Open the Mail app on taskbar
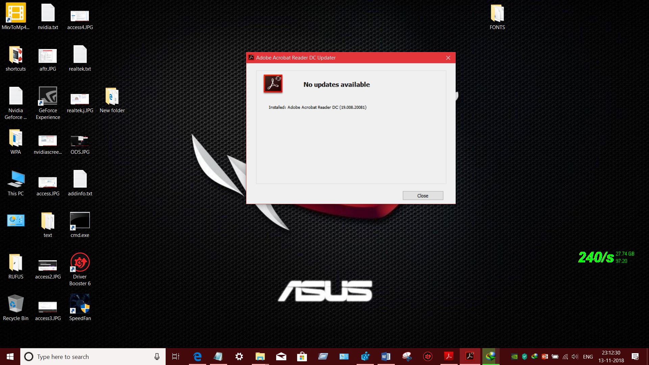 [x=281, y=357]
